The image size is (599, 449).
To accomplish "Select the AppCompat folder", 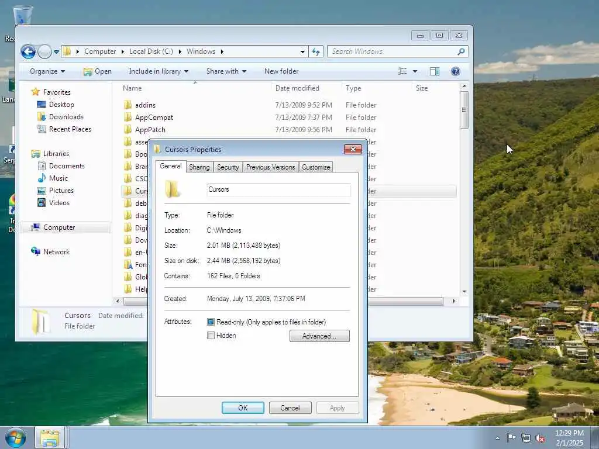I will pyautogui.click(x=154, y=117).
